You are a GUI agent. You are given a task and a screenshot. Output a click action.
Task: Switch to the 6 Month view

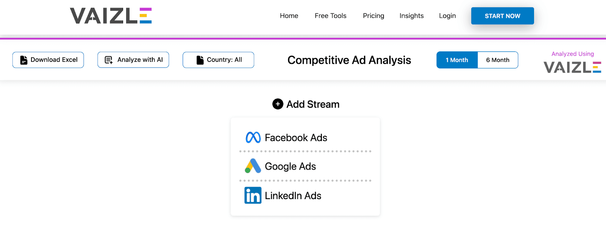coord(498,60)
